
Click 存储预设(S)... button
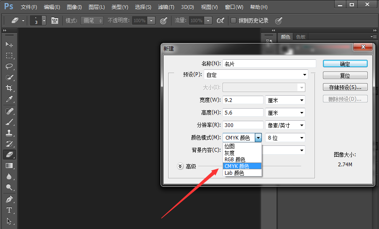coord(345,87)
